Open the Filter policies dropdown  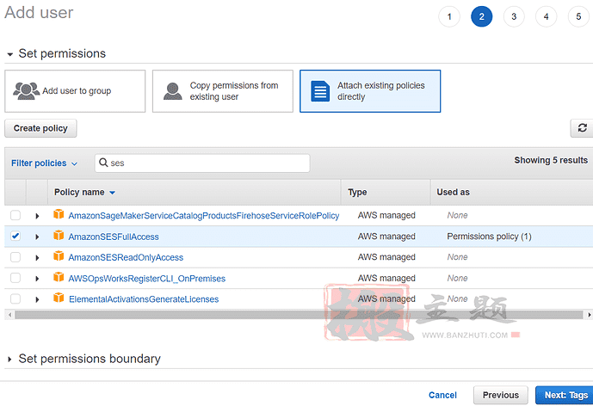pos(44,163)
